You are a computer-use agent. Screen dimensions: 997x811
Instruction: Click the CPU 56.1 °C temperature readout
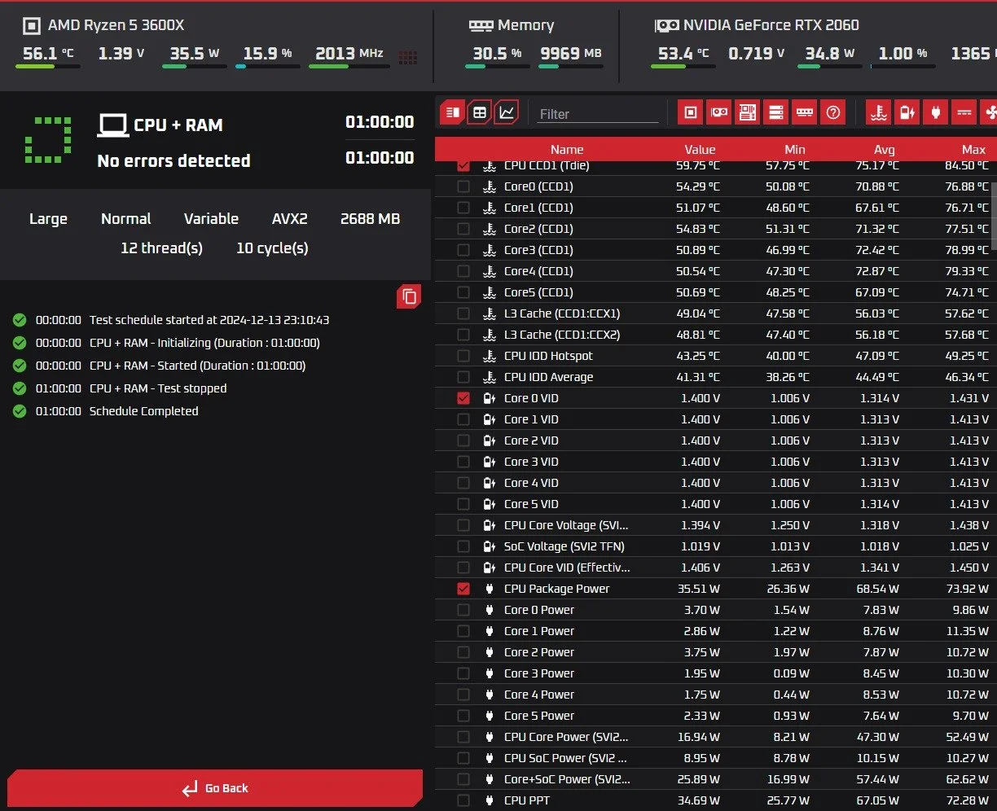tap(48, 54)
